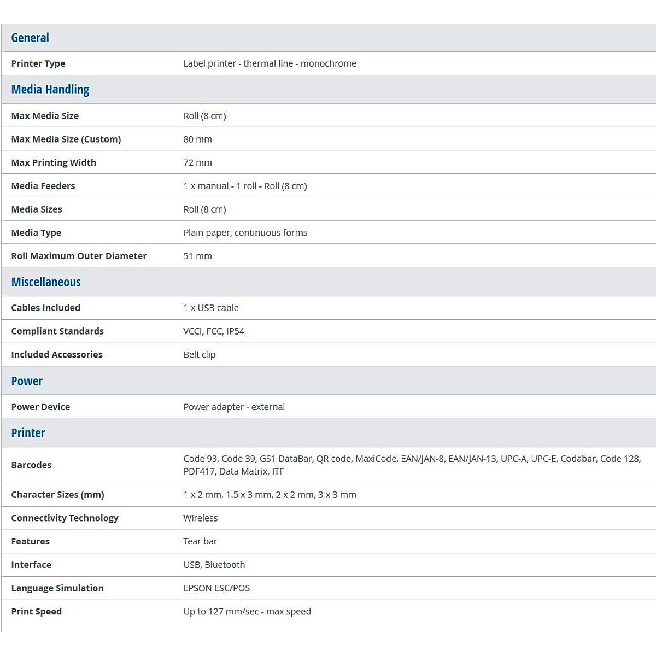Select the Media Feeders row label
Image resolution: width=656 pixels, height=656 pixels.
[x=43, y=186]
